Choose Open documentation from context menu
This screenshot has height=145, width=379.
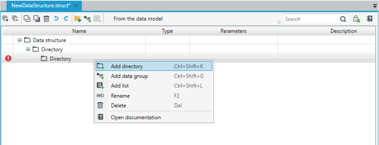(154, 118)
